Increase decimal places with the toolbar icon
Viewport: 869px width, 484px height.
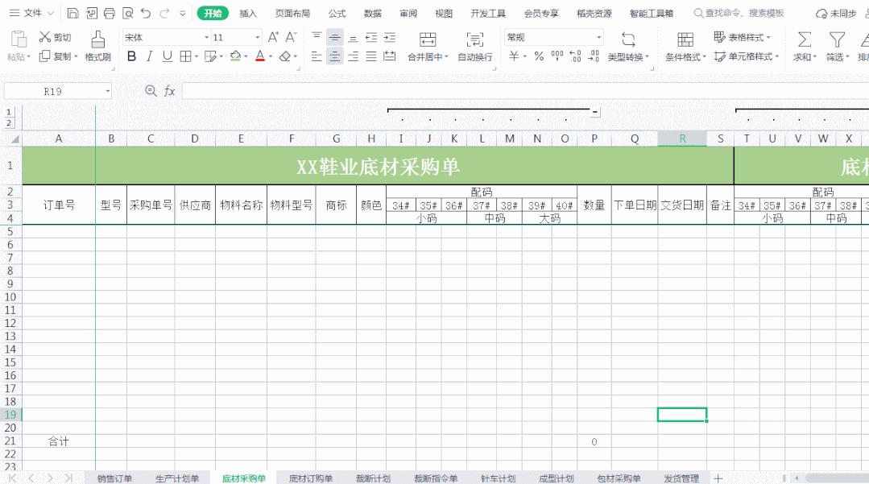pyautogui.click(x=573, y=55)
